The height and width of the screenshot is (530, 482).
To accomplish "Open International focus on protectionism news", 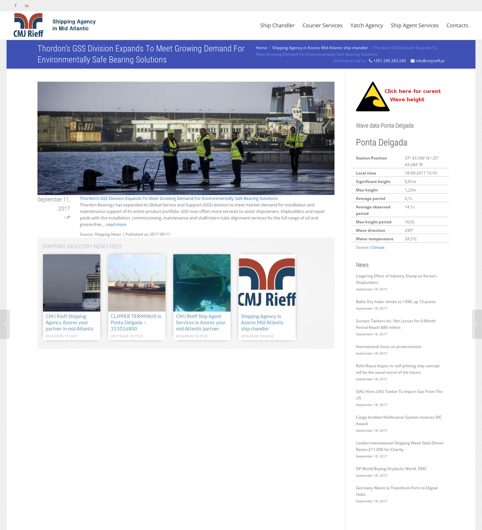I will [388, 347].
